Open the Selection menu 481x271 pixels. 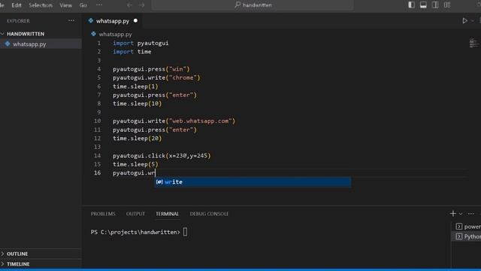point(41,5)
